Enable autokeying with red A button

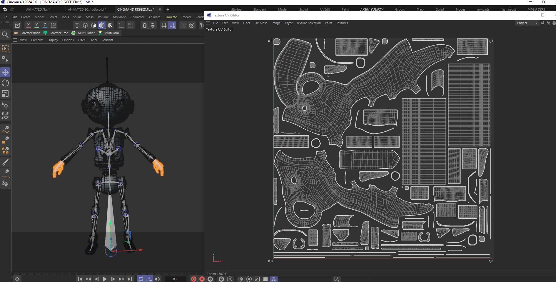[202, 279]
